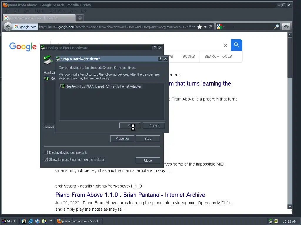Open the Tools menu in Firefox

pyautogui.click(x=73, y=11)
